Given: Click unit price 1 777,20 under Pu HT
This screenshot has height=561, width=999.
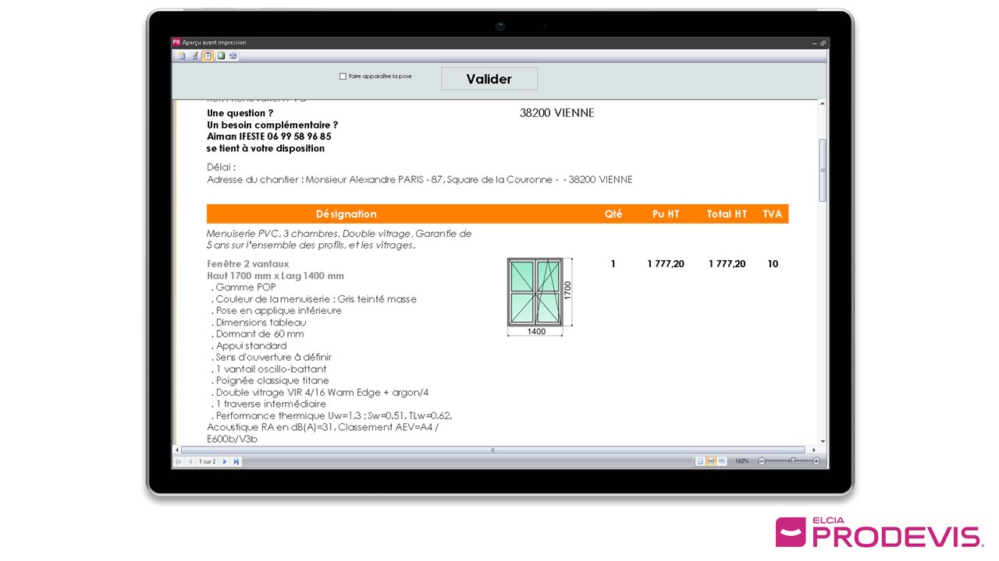Looking at the screenshot, I should (666, 264).
